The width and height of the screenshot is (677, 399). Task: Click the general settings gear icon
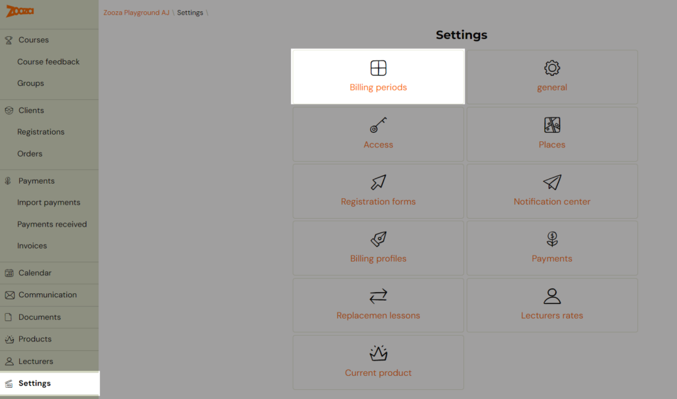[x=552, y=68]
